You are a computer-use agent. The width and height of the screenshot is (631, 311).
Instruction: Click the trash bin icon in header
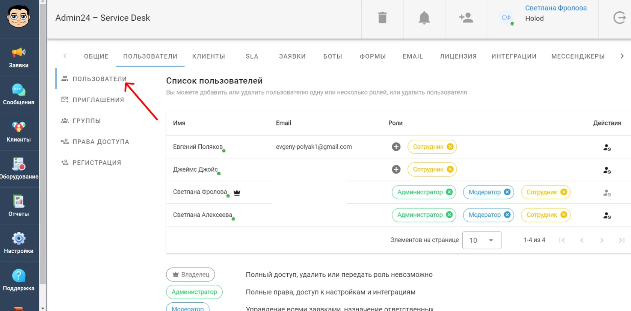(382, 18)
